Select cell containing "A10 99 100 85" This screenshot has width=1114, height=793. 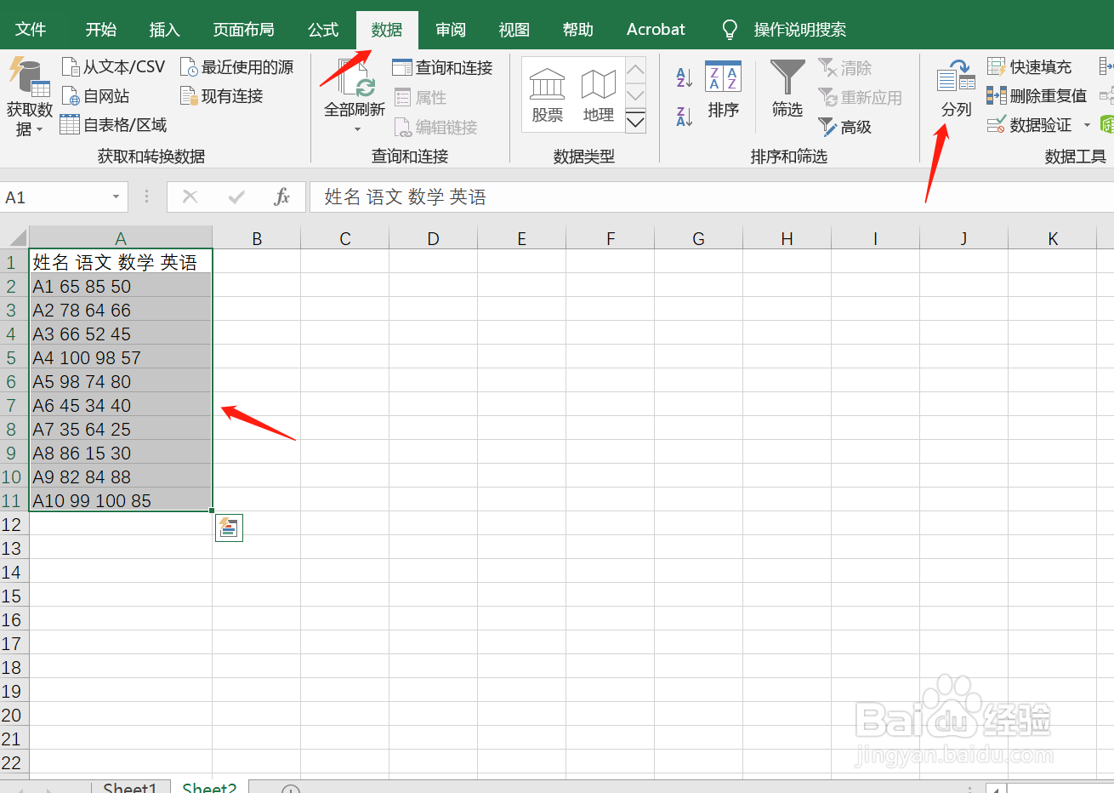[121, 501]
